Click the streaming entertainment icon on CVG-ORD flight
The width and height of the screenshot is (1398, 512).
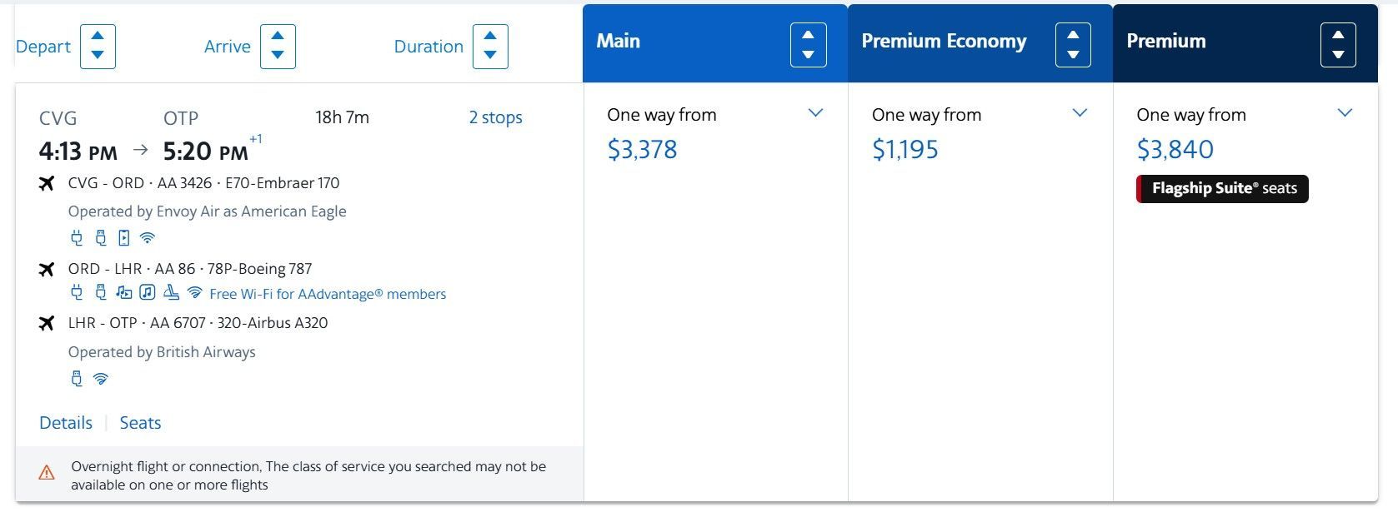pos(124,238)
